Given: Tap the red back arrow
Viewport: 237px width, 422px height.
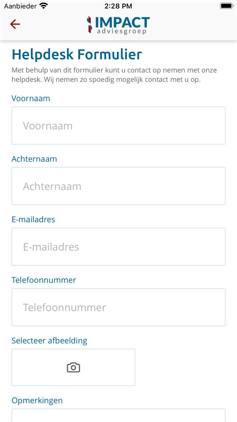Looking at the screenshot, I should (x=15, y=24).
